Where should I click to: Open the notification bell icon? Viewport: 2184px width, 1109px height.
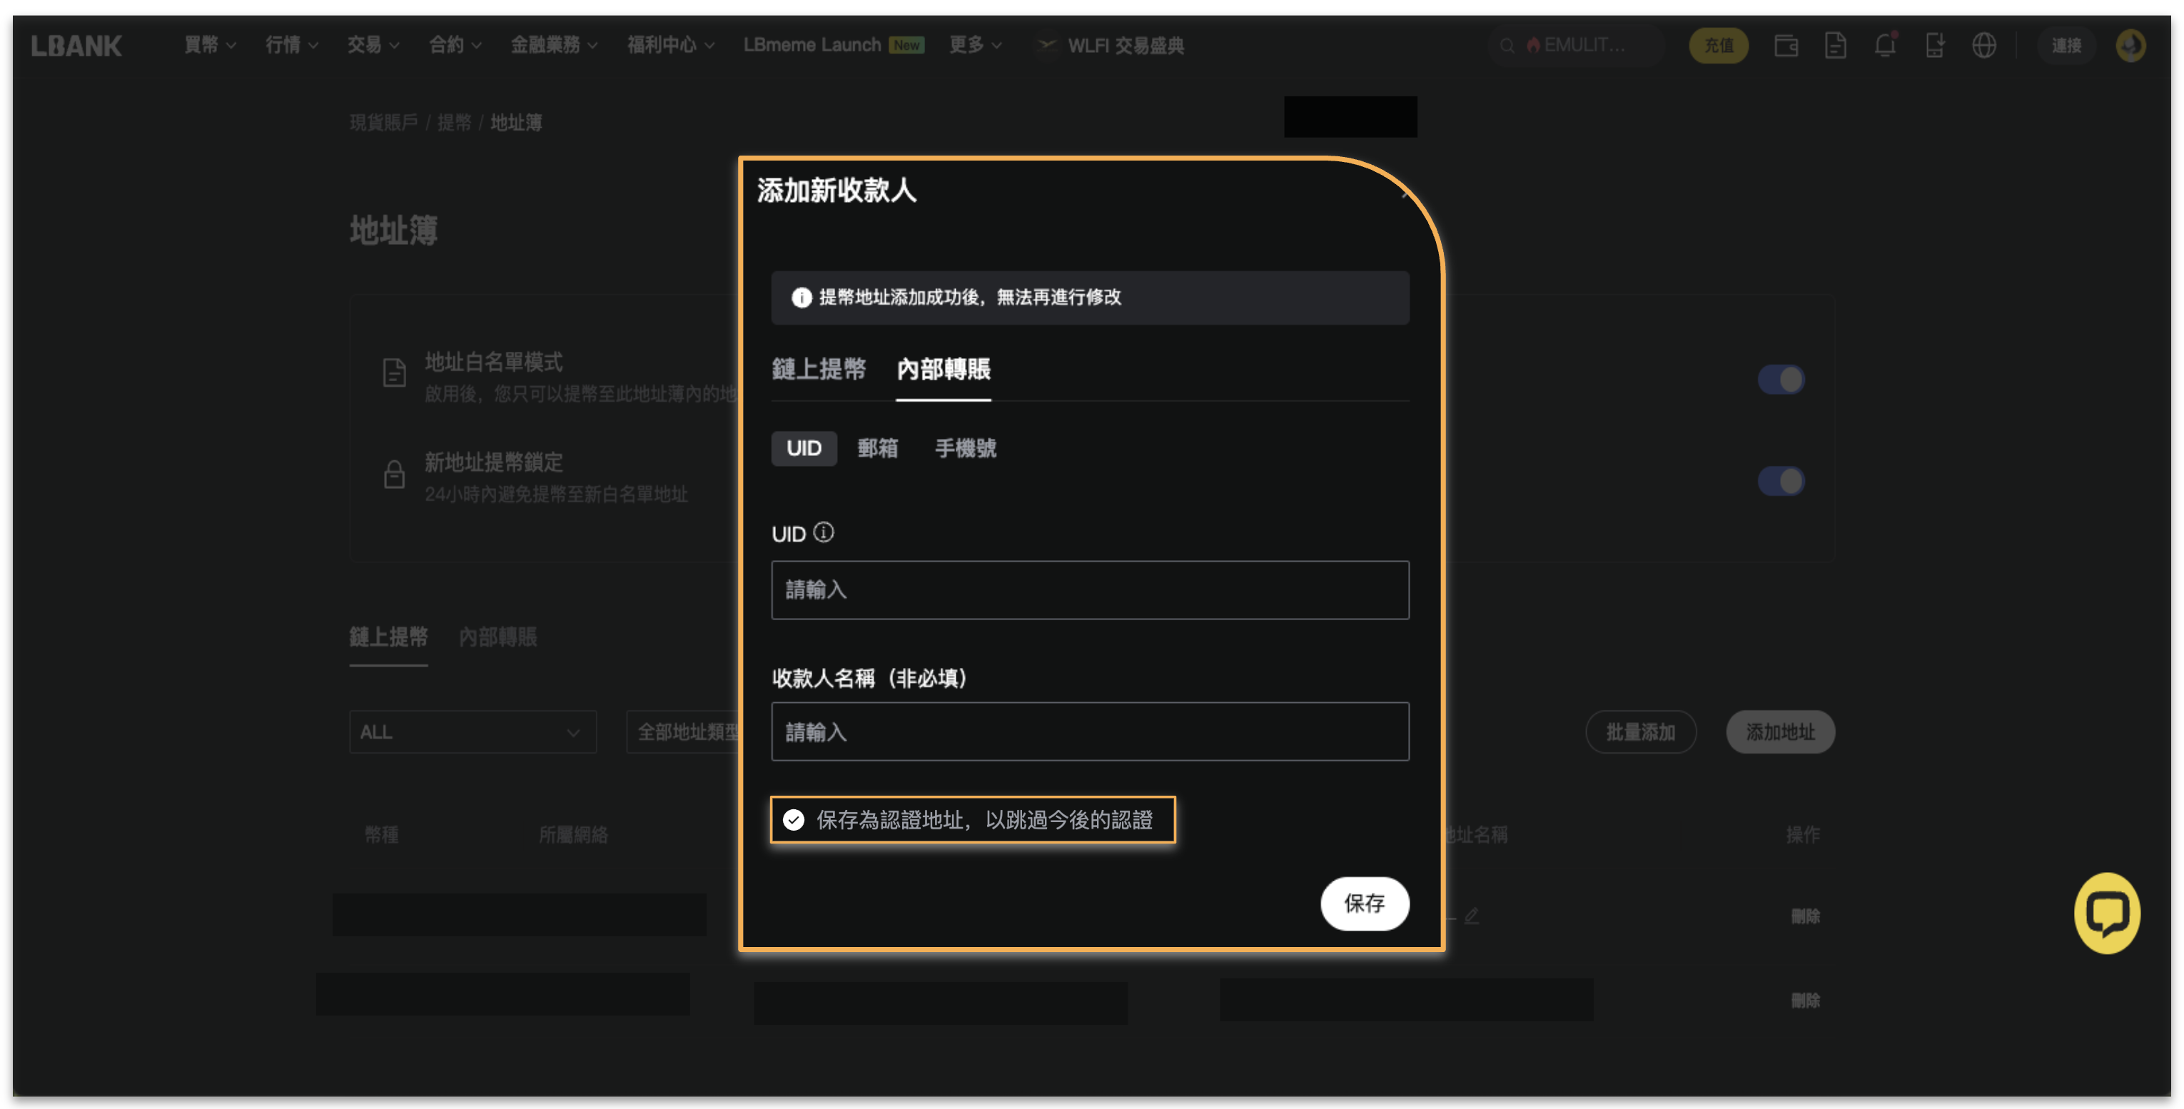coord(1884,45)
